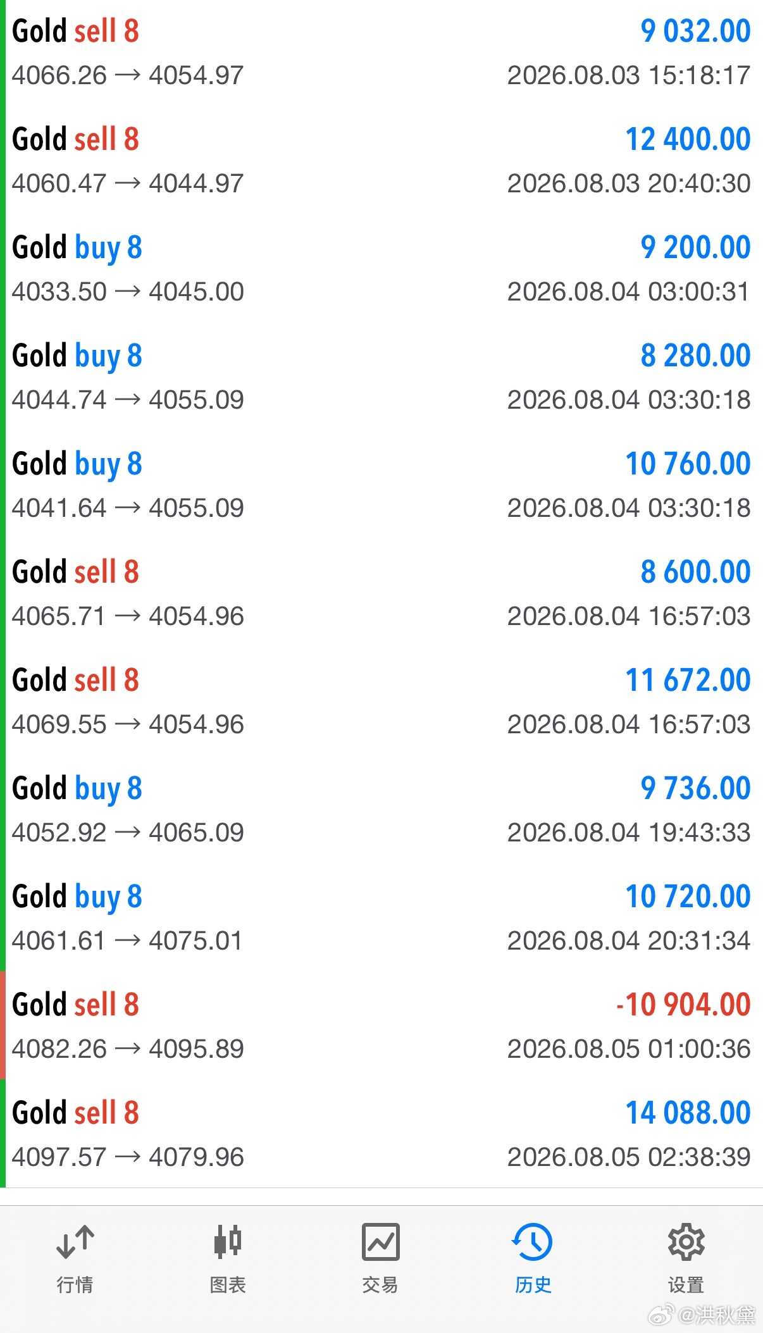Open the Chart (图表) candlestick icon
The height and width of the screenshot is (1333, 763).
(228, 1241)
